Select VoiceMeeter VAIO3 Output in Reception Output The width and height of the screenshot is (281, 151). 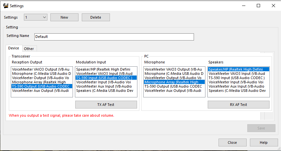[42, 69]
